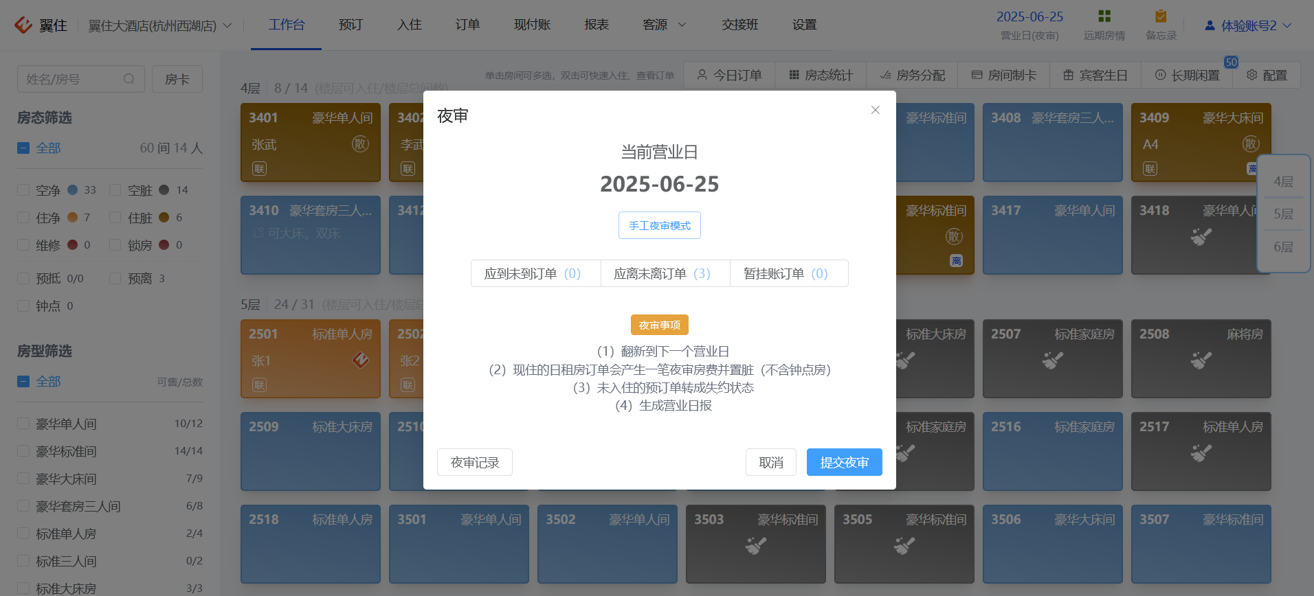1314x596 pixels.
Task: Click the broom icon on room 3505
Action: pos(904,545)
